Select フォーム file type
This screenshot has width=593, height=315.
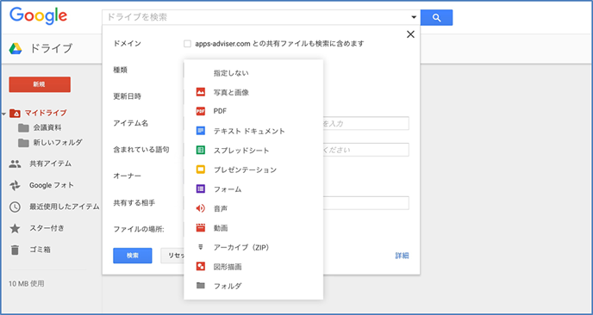pos(253,189)
